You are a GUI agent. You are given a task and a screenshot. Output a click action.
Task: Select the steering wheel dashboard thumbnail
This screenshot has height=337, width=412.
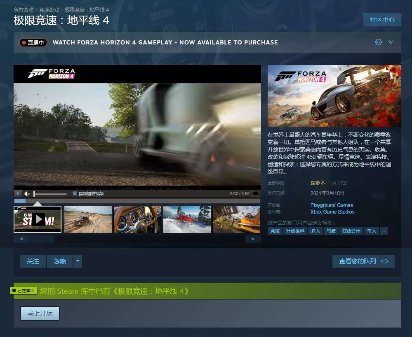137,219
